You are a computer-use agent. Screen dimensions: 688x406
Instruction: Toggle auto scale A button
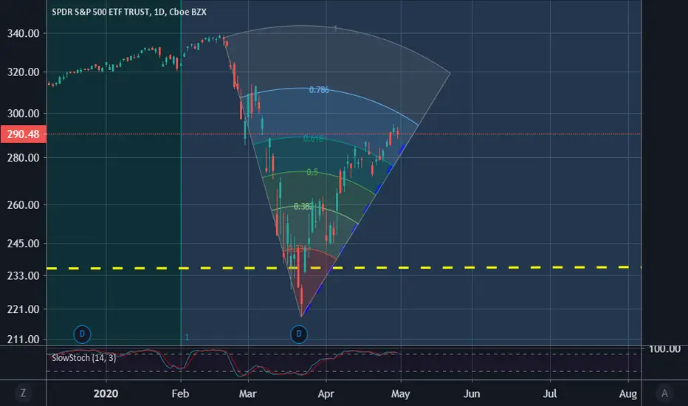(x=664, y=393)
